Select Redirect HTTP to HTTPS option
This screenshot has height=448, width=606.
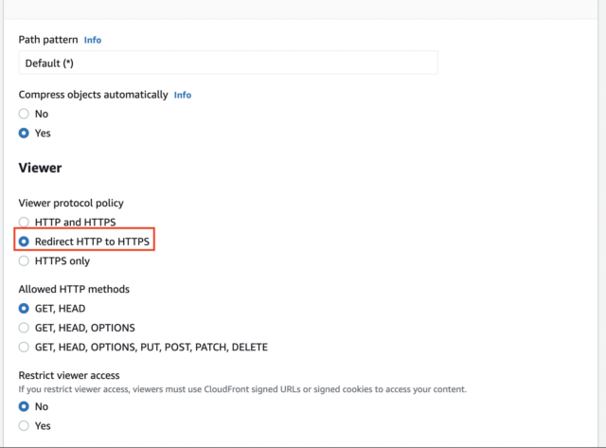(x=24, y=242)
